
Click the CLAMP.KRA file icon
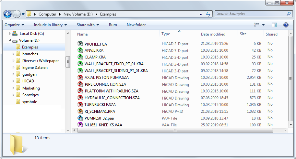pos(80,57)
